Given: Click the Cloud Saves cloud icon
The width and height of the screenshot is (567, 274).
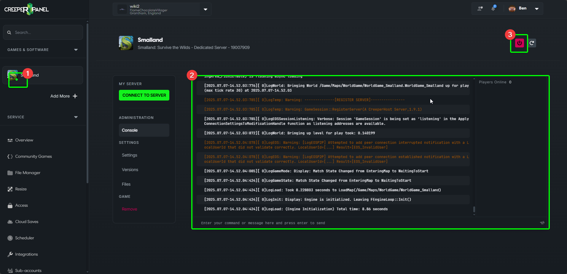Looking at the screenshot, I should [10, 222].
